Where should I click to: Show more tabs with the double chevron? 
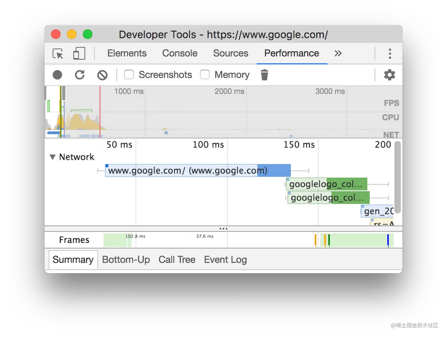point(338,54)
